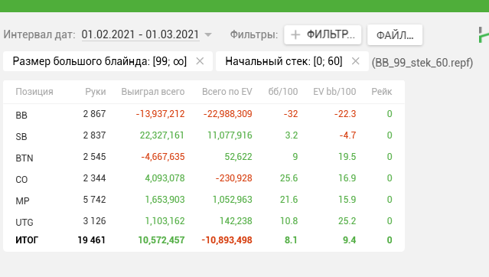
Task: Click EV value 1,052,963
Action: coord(233,200)
